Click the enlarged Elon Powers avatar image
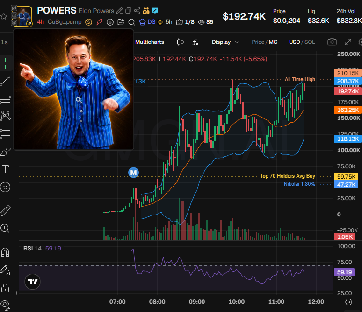This screenshot has width=362, height=312. pyautogui.click(x=73, y=90)
